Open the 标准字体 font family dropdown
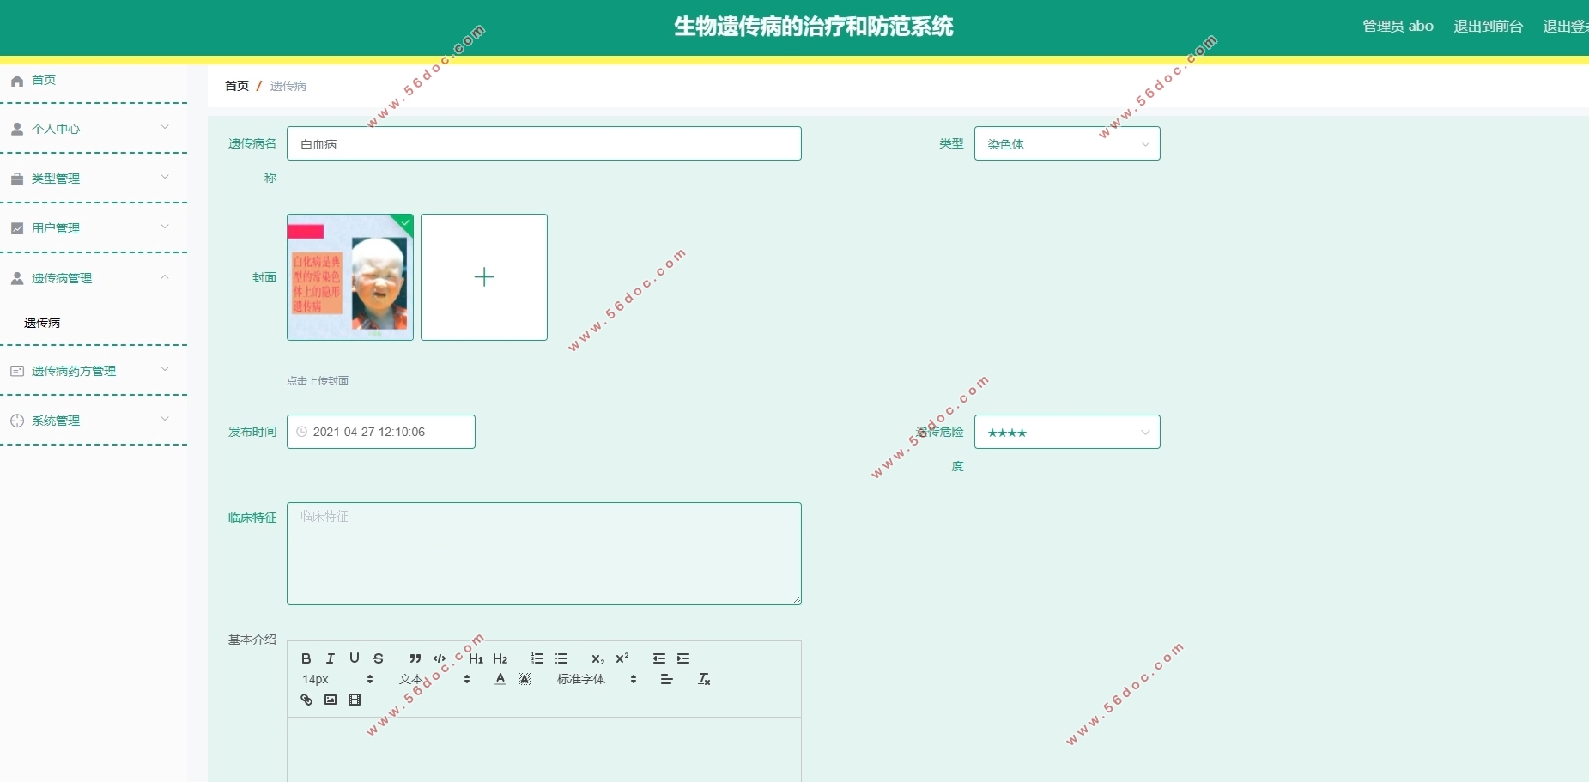 (x=597, y=679)
